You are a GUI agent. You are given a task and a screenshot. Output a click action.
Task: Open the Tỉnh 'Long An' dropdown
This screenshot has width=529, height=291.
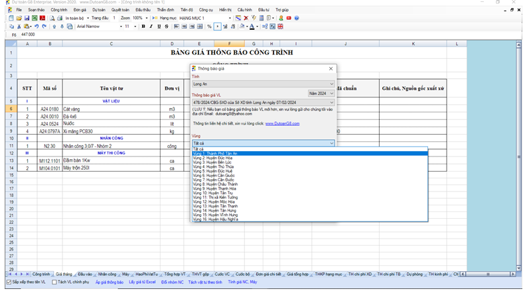point(263,84)
